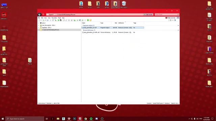Click the taskbar search box
Screen dimensions: 216x121
[x=25, y=119]
